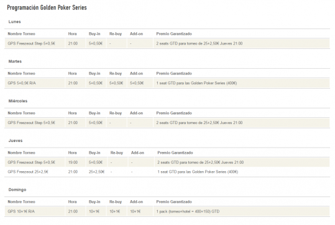The width and height of the screenshot is (335, 225).
Task: Select the Domingo section heading
Action: point(17,190)
